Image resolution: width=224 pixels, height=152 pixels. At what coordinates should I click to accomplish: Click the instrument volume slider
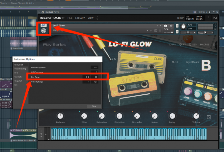[206, 32]
